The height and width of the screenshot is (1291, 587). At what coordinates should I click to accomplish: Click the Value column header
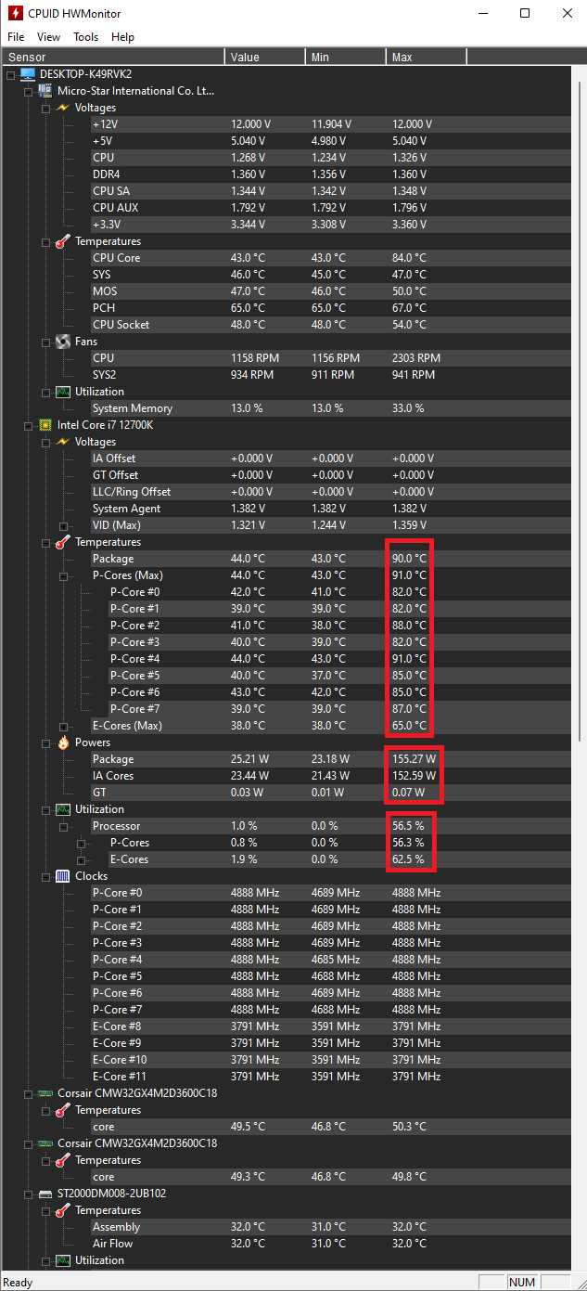(264, 57)
